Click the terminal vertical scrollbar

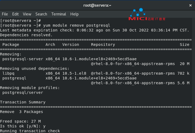pos(193,75)
